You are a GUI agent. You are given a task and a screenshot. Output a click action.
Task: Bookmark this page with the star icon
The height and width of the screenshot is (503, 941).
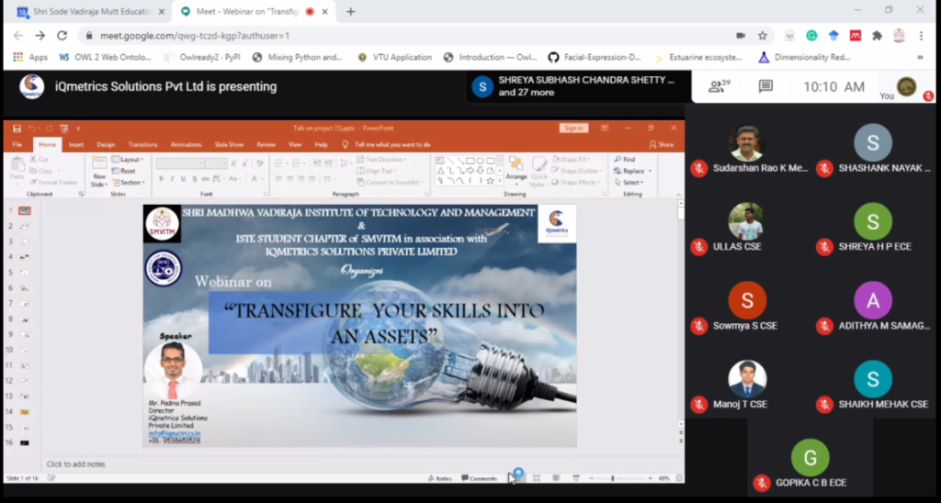tap(762, 36)
